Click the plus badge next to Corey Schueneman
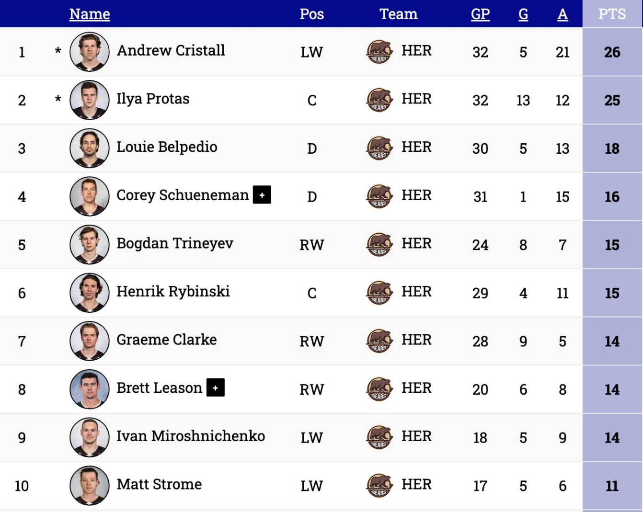The width and height of the screenshot is (643, 512). pos(262,195)
